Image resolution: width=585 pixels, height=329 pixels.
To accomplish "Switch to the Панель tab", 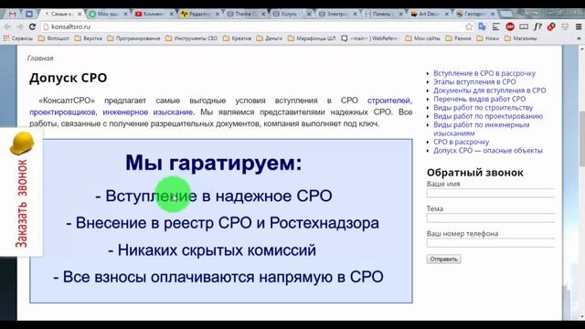I will pyautogui.click(x=384, y=15).
